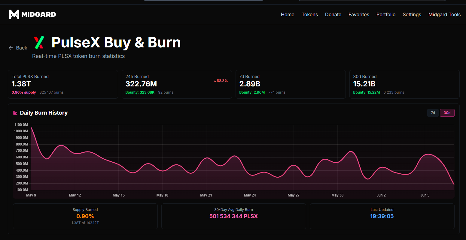The height and width of the screenshot is (240, 466).
Task: Click the Jun 2 axis label
Action: [x=381, y=195]
